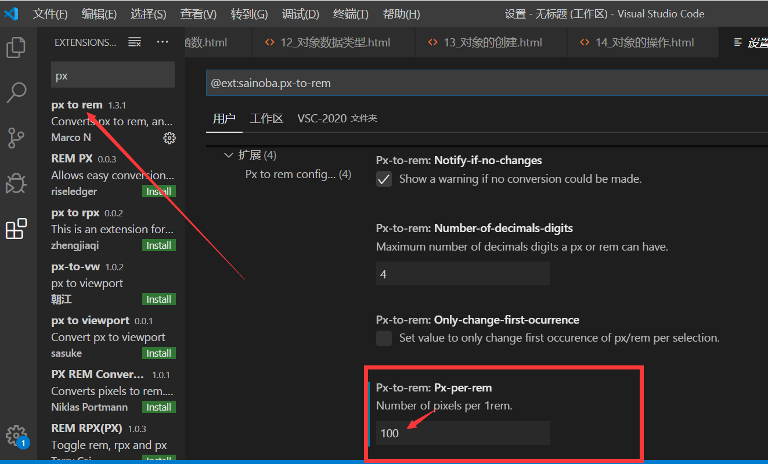768x464 pixels.
Task: Click HTML icon of 12_对象数据类型.html tab
Action: pyautogui.click(x=269, y=42)
